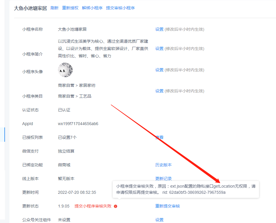Open 更新记录 link
The width and height of the screenshot is (276, 223).
[x=163, y=179]
